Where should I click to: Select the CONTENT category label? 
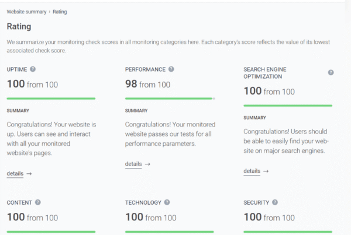(x=19, y=203)
